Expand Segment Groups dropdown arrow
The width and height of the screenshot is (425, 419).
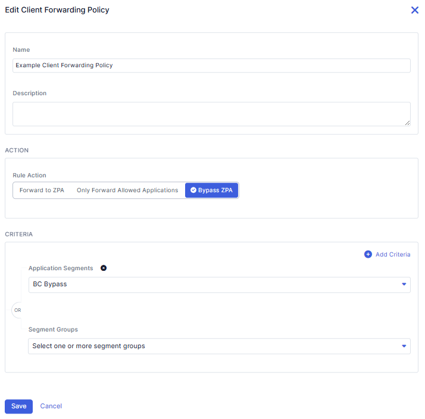pos(404,346)
